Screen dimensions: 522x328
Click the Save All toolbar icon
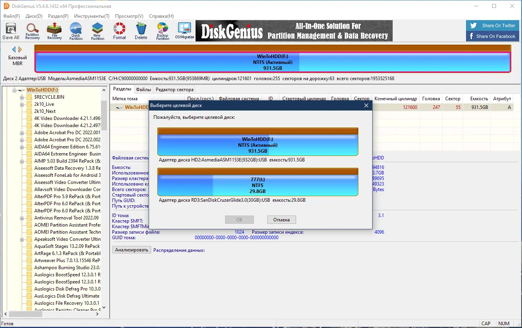click(11, 31)
